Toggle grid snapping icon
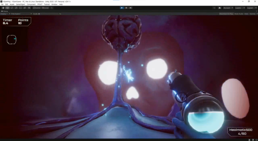 click(x=52, y=8)
